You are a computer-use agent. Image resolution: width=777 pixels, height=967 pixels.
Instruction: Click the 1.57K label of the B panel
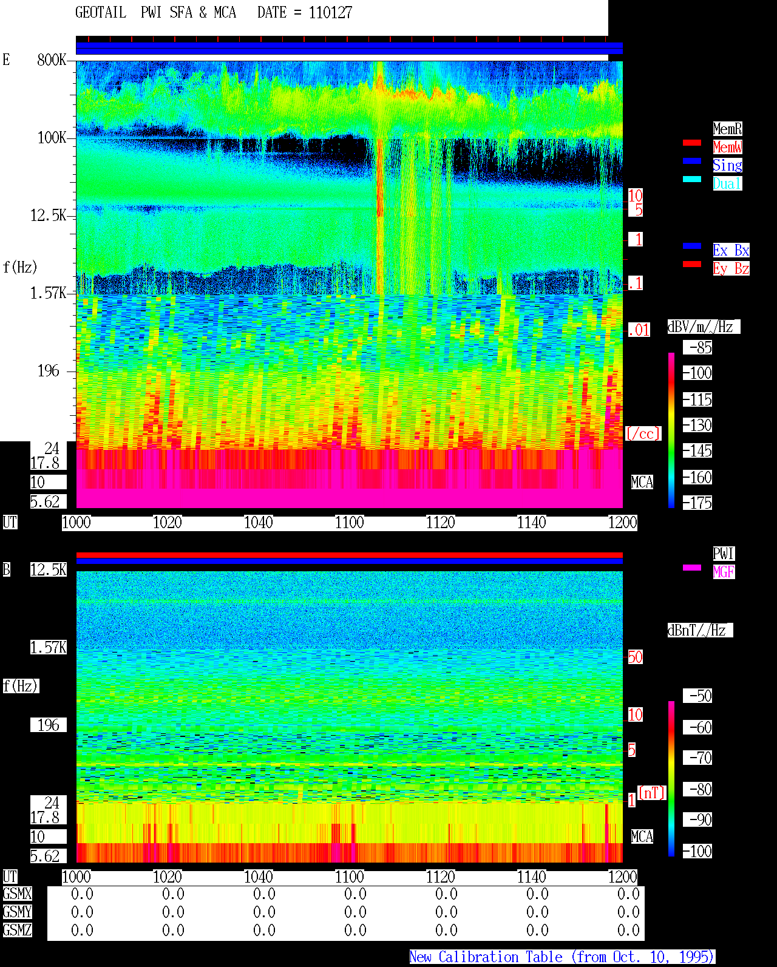click(x=49, y=647)
